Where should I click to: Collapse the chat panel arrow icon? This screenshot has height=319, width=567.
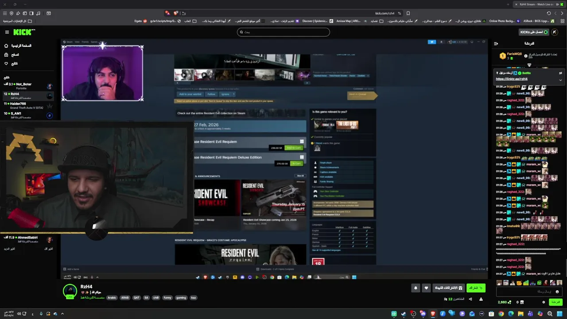[x=496, y=43]
